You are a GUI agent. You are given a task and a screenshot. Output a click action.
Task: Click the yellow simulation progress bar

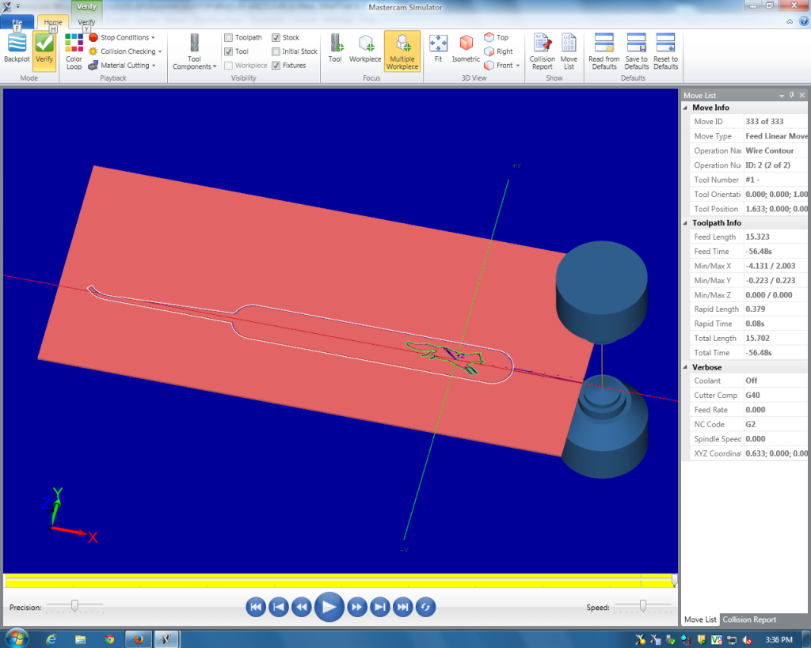pyautogui.click(x=340, y=581)
